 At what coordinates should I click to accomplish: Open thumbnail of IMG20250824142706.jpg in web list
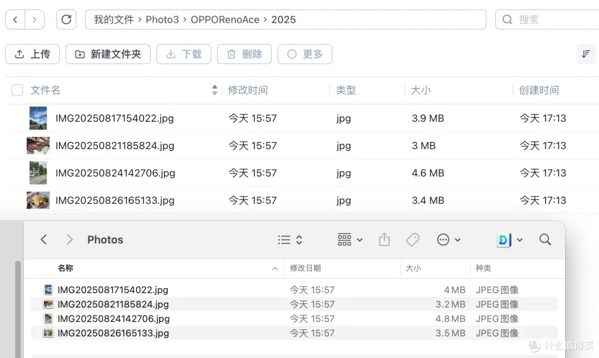[38, 173]
